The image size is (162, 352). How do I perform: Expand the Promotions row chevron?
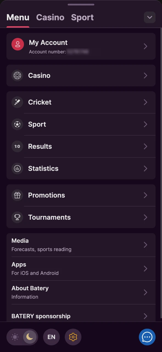pos(145,195)
